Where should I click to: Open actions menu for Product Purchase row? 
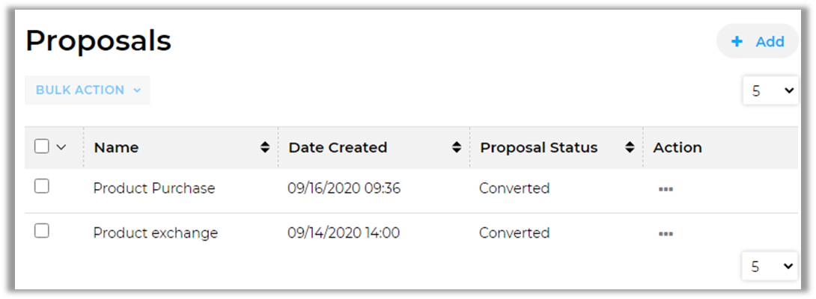click(x=666, y=189)
